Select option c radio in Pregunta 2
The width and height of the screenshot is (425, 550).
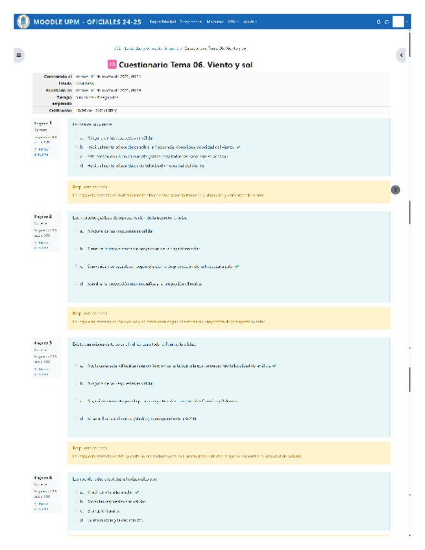tap(77, 266)
